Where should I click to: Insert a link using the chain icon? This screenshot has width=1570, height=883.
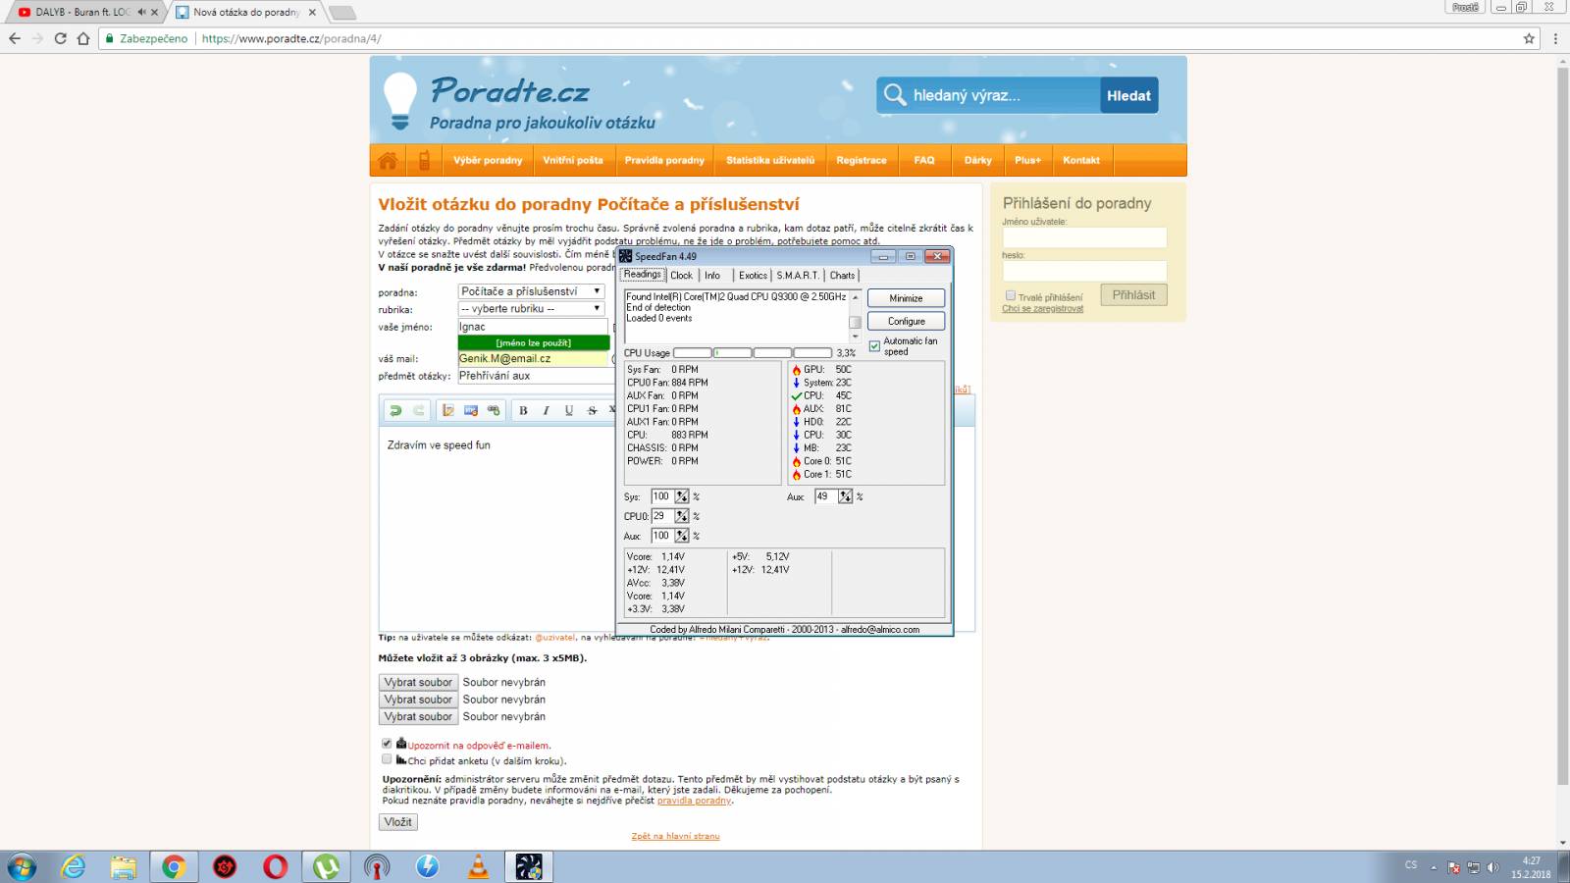click(494, 410)
